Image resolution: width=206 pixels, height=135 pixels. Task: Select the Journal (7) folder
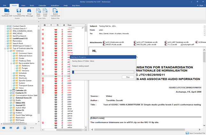(20, 105)
